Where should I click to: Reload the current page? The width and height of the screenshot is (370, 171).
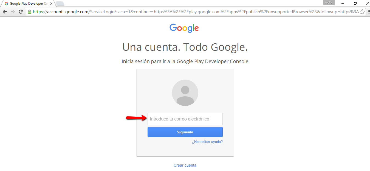[21, 12]
